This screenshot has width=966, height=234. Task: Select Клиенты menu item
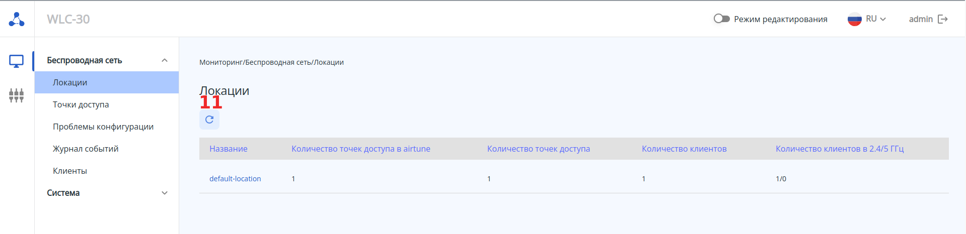[70, 171]
